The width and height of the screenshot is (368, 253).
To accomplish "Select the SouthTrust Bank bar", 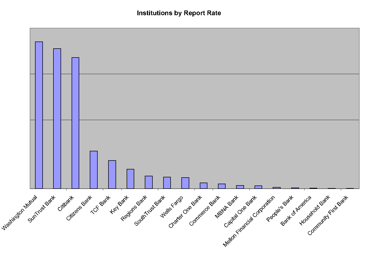I will 167,183.
